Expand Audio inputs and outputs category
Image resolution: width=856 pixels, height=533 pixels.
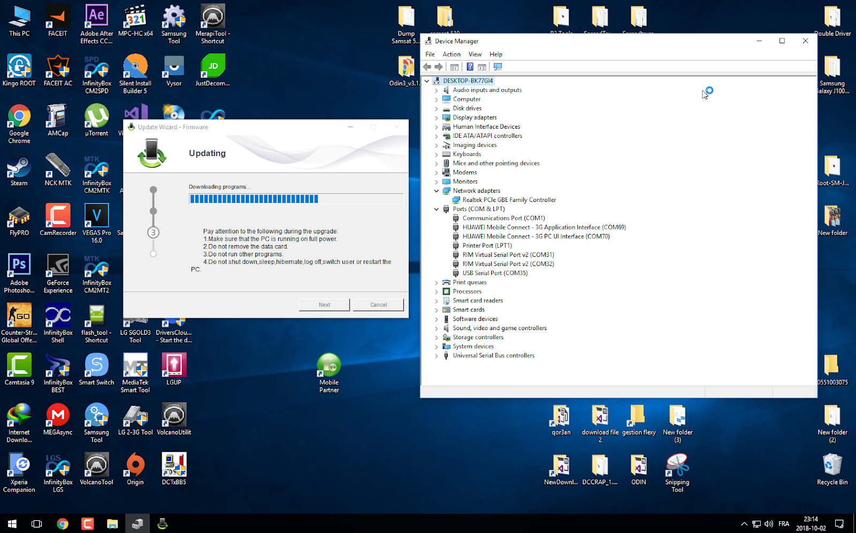pyautogui.click(x=437, y=90)
